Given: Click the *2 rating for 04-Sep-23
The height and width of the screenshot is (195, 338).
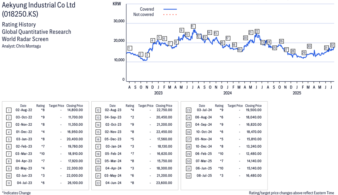Looking at the screenshot, I should click(132, 117).
